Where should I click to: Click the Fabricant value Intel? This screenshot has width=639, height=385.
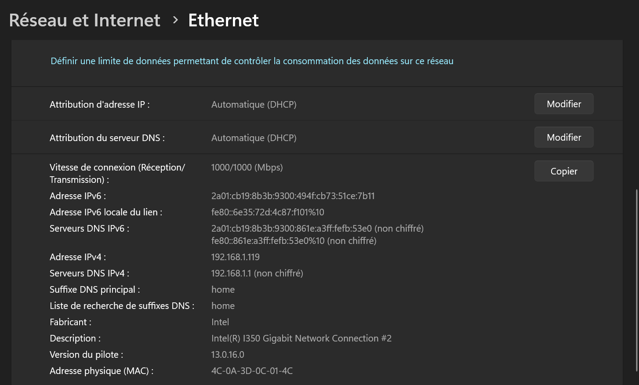pyautogui.click(x=220, y=322)
